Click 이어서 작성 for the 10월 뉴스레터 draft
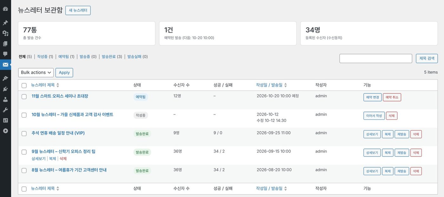Screen dimensions: 444x197 click(x=374, y=116)
